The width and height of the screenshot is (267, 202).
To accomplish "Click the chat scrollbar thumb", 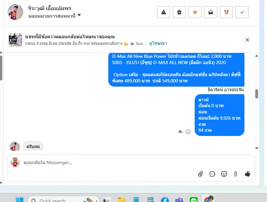I will 257,94.
